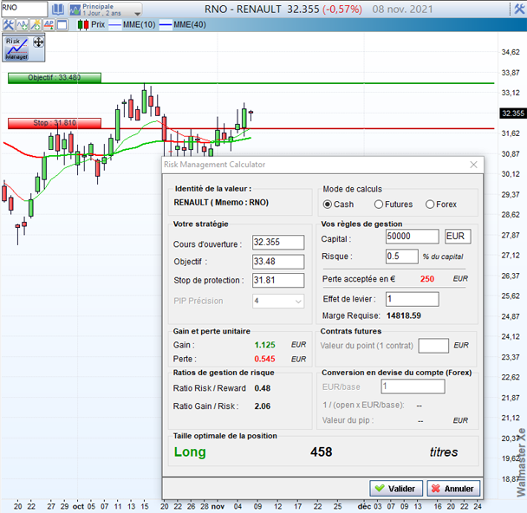Click the 32.355 current price tag

tap(513, 114)
